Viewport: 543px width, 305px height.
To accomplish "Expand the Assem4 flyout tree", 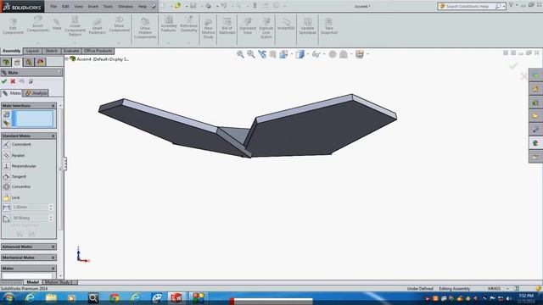I will [x=67, y=58].
